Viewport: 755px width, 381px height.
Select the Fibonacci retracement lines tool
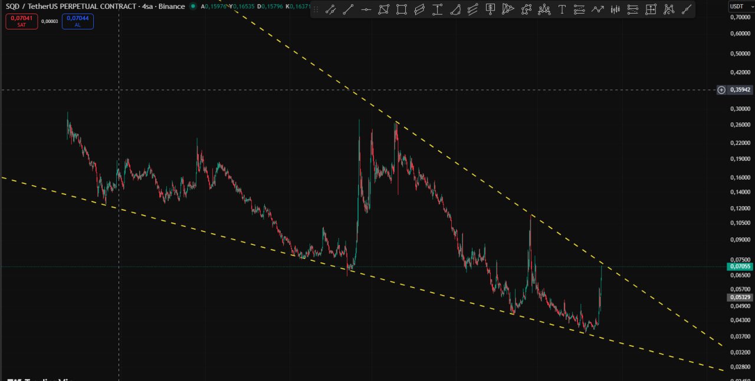579,9
